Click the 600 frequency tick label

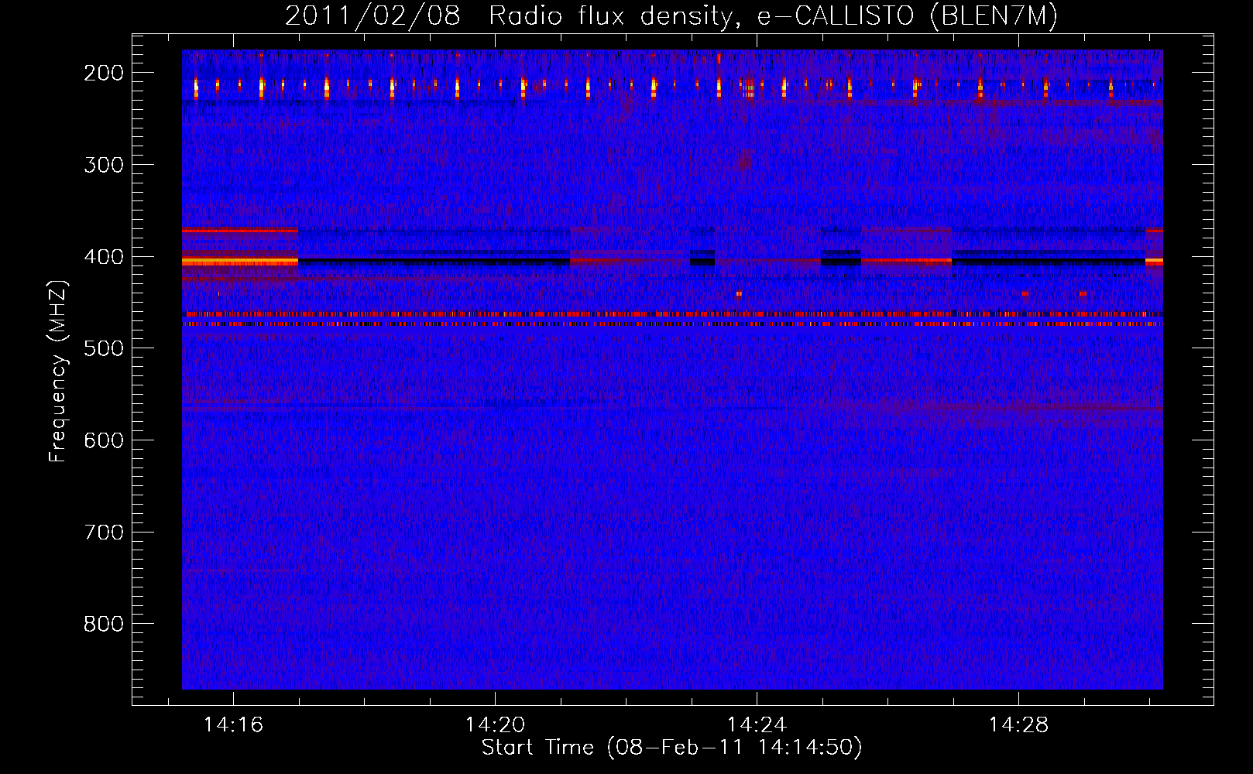pyautogui.click(x=104, y=440)
